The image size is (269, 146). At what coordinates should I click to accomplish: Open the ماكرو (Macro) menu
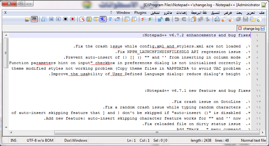[168, 13]
